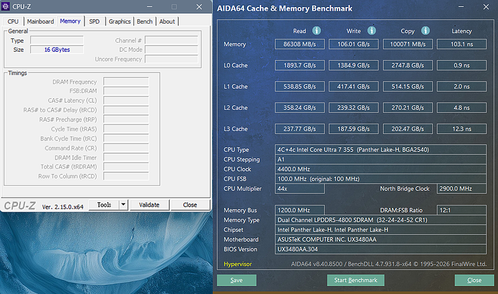Viewport: 498px width, 294px height.
Task: Switch to the CPU tab in CPU-Z
Action: (13, 21)
